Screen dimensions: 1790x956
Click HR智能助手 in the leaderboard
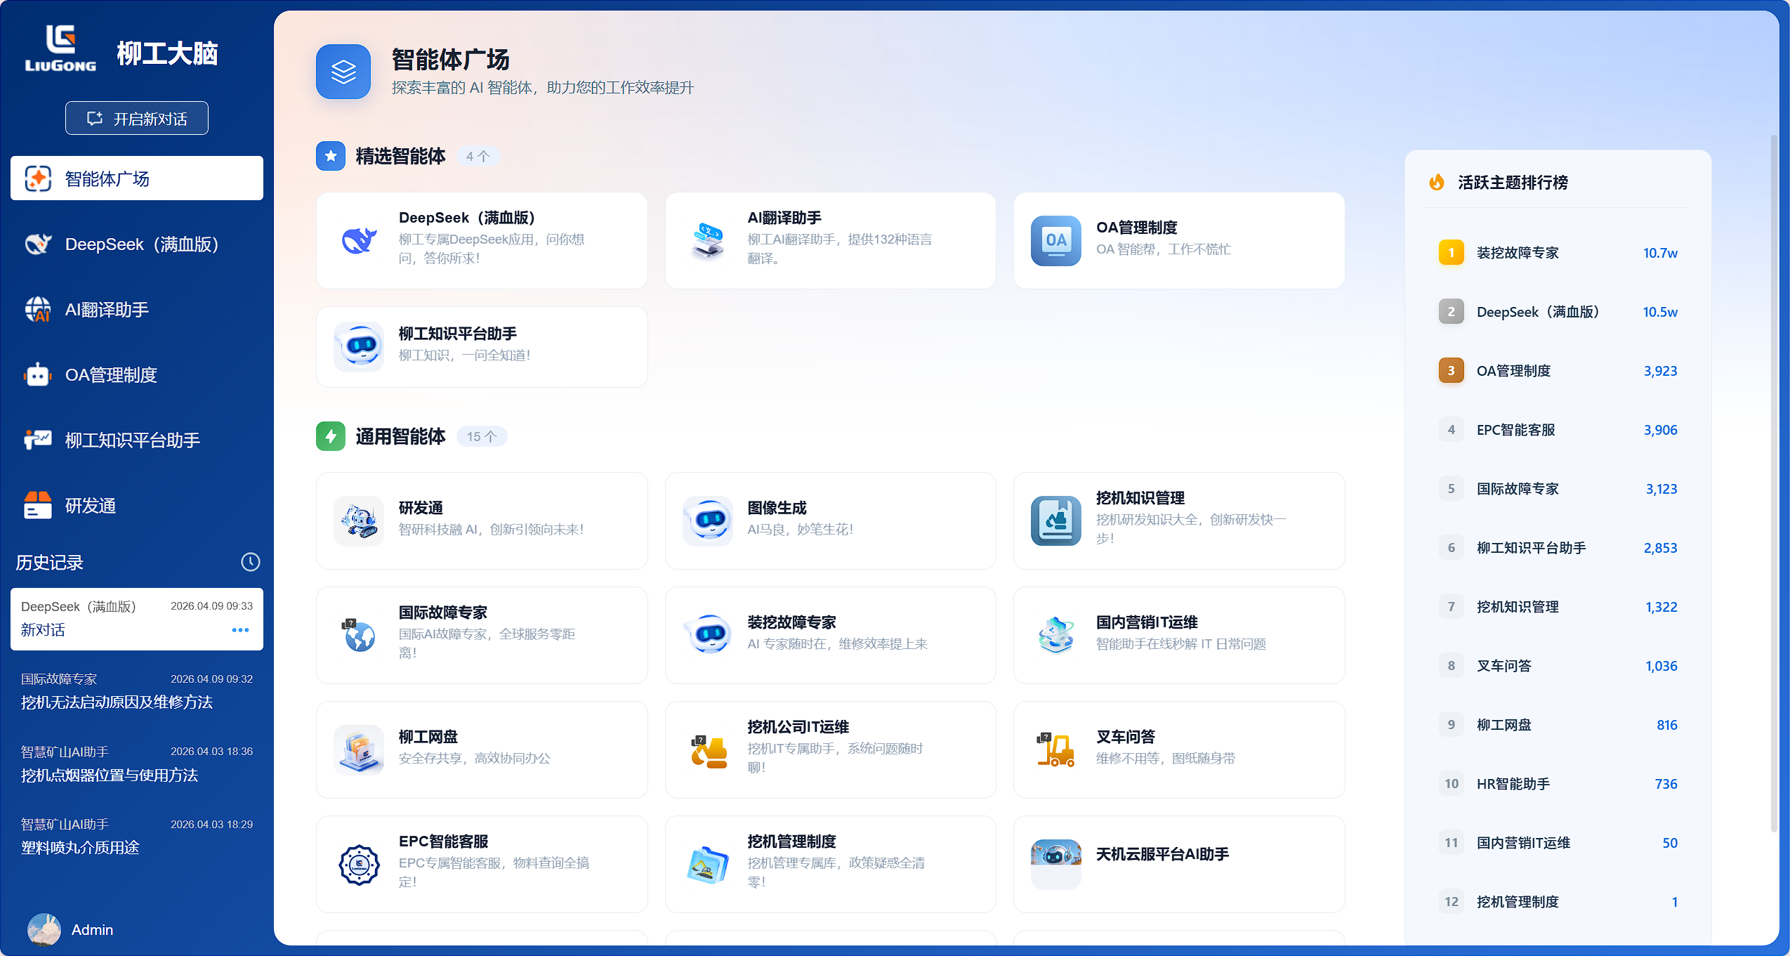(1558, 784)
